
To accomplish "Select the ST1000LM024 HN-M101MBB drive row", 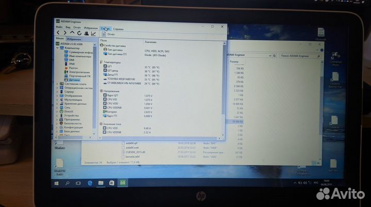I will pos(131,83).
